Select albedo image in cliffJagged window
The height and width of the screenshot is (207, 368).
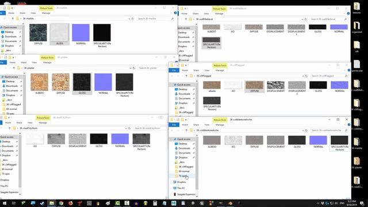(212, 87)
